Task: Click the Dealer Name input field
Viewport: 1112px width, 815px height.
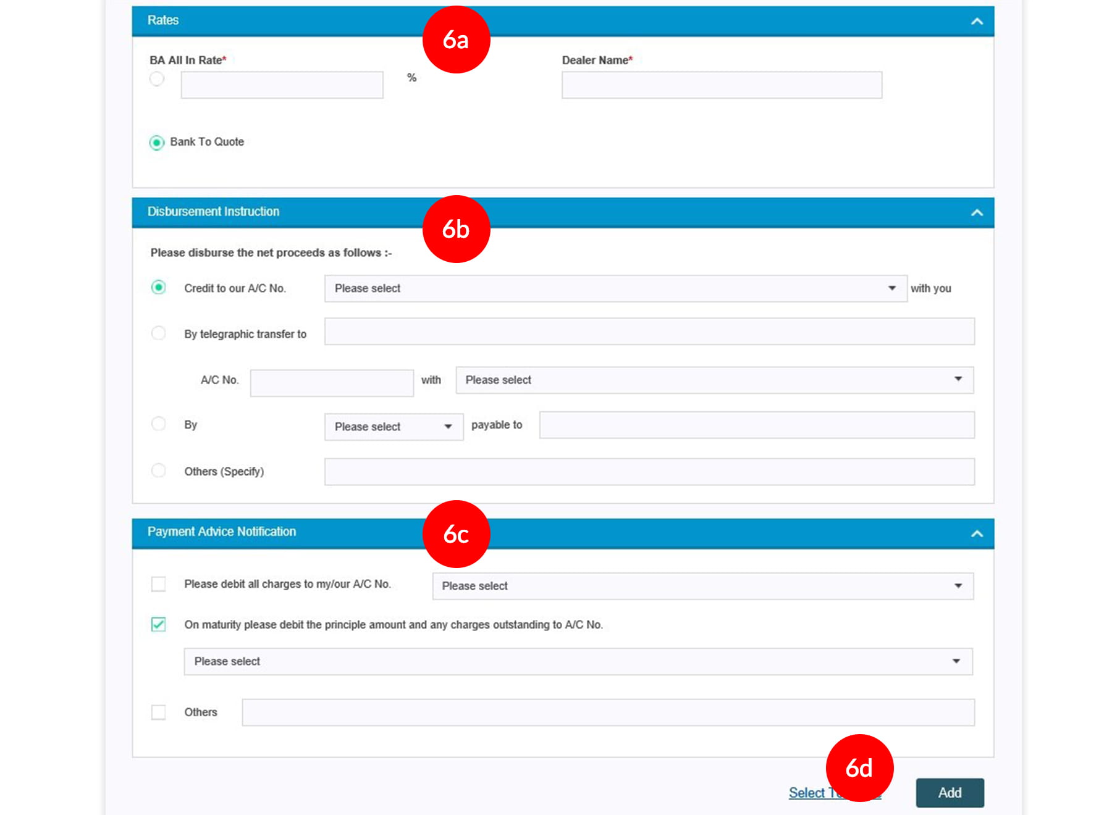Action: coord(721,85)
